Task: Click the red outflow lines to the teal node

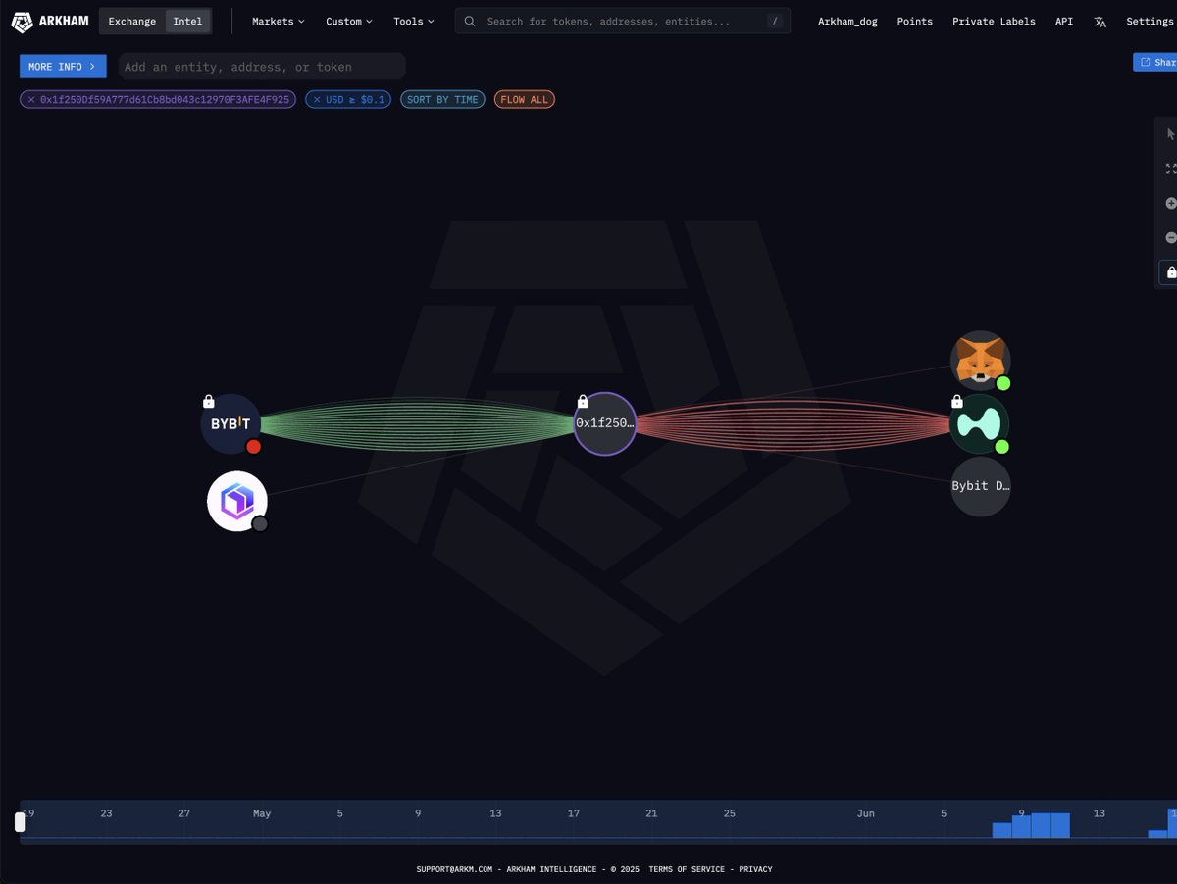Action: pyautogui.click(x=793, y=424)
